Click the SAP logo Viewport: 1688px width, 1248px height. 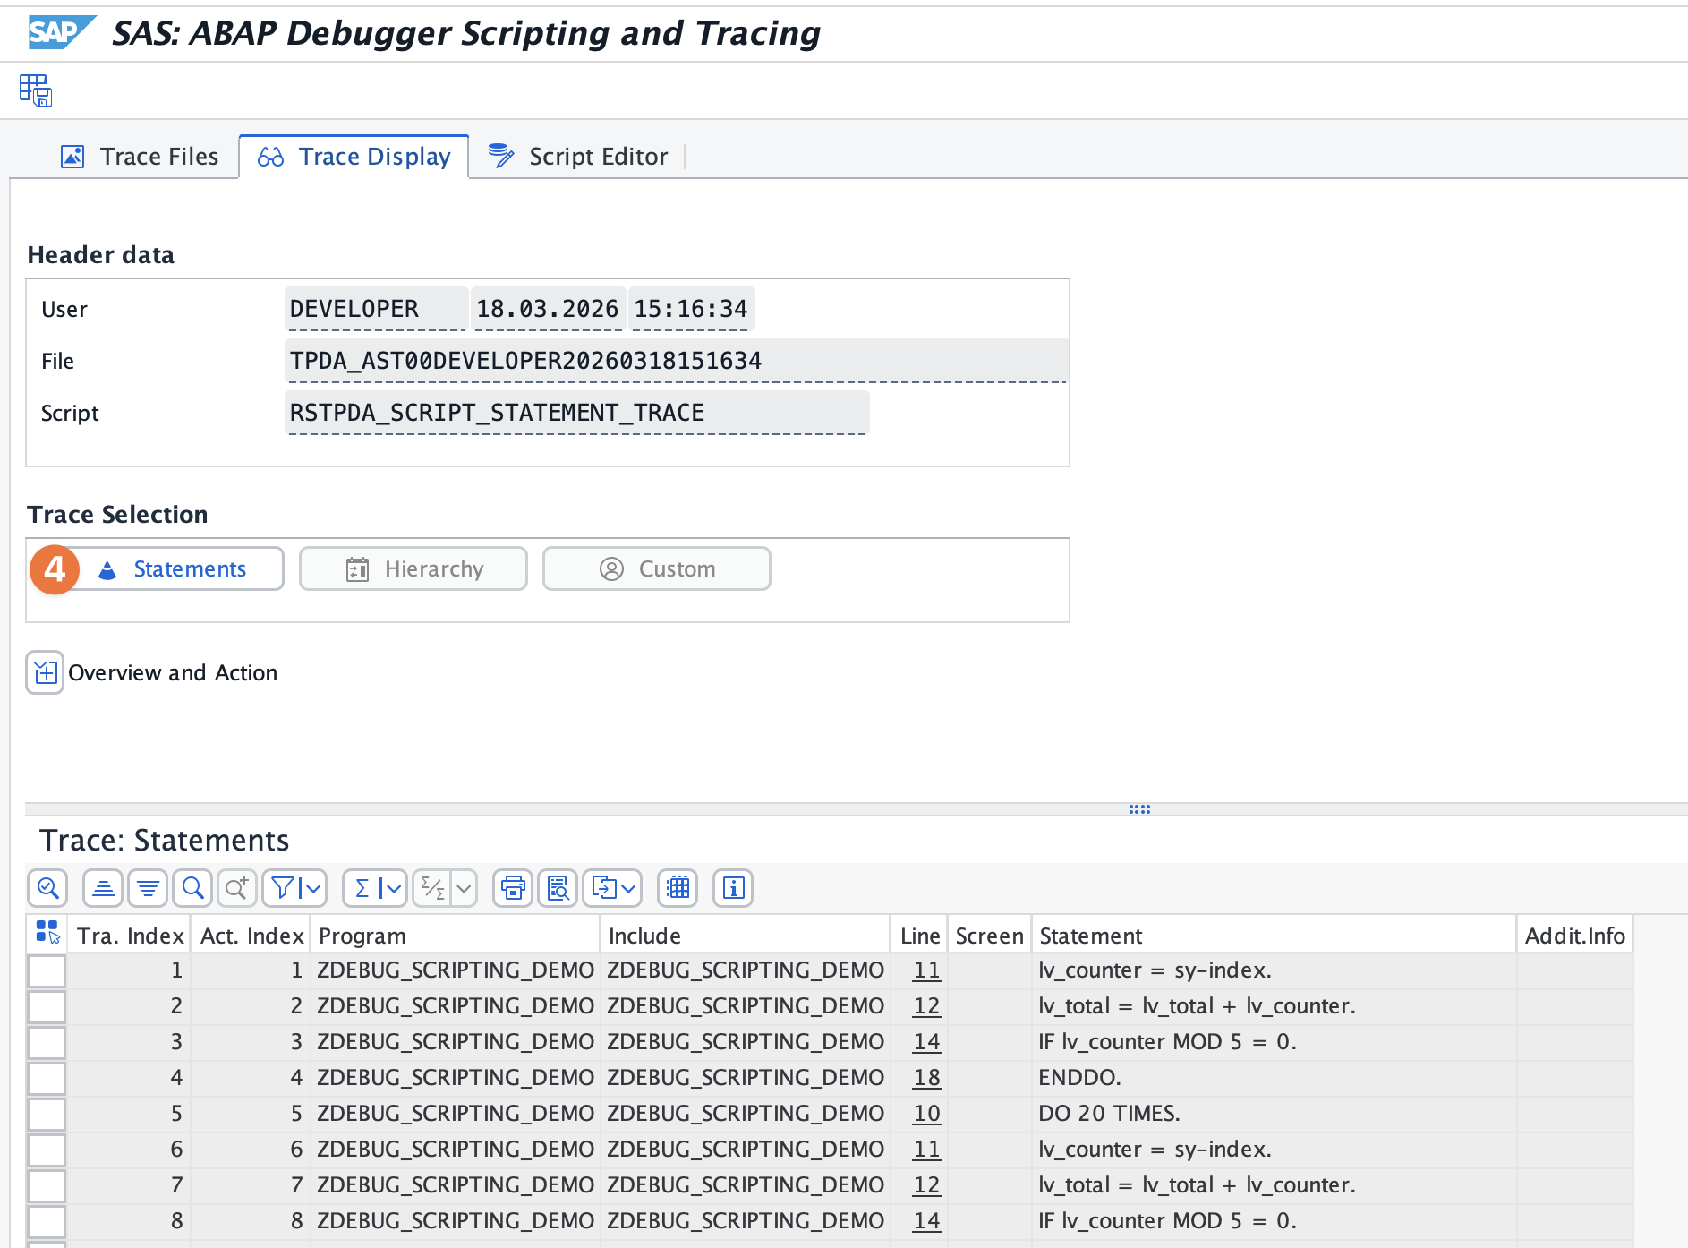point(61,33)
